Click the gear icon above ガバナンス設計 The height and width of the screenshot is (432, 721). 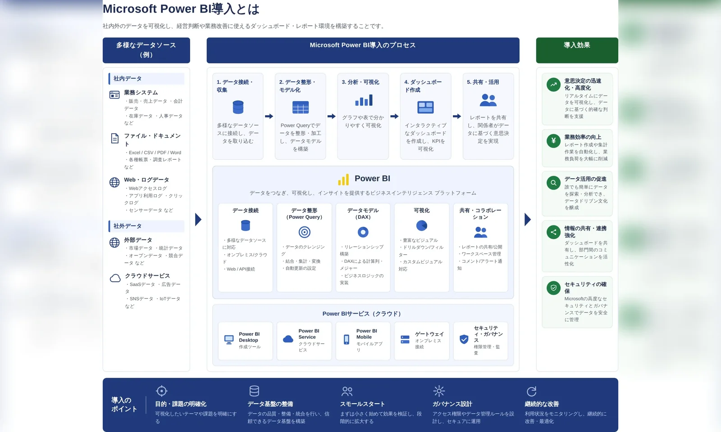439,391
